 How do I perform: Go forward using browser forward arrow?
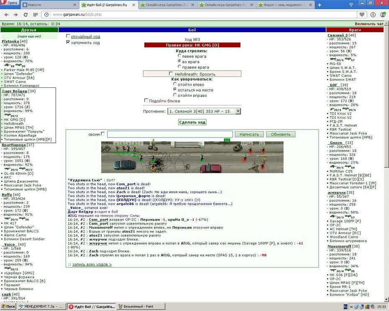15,15
